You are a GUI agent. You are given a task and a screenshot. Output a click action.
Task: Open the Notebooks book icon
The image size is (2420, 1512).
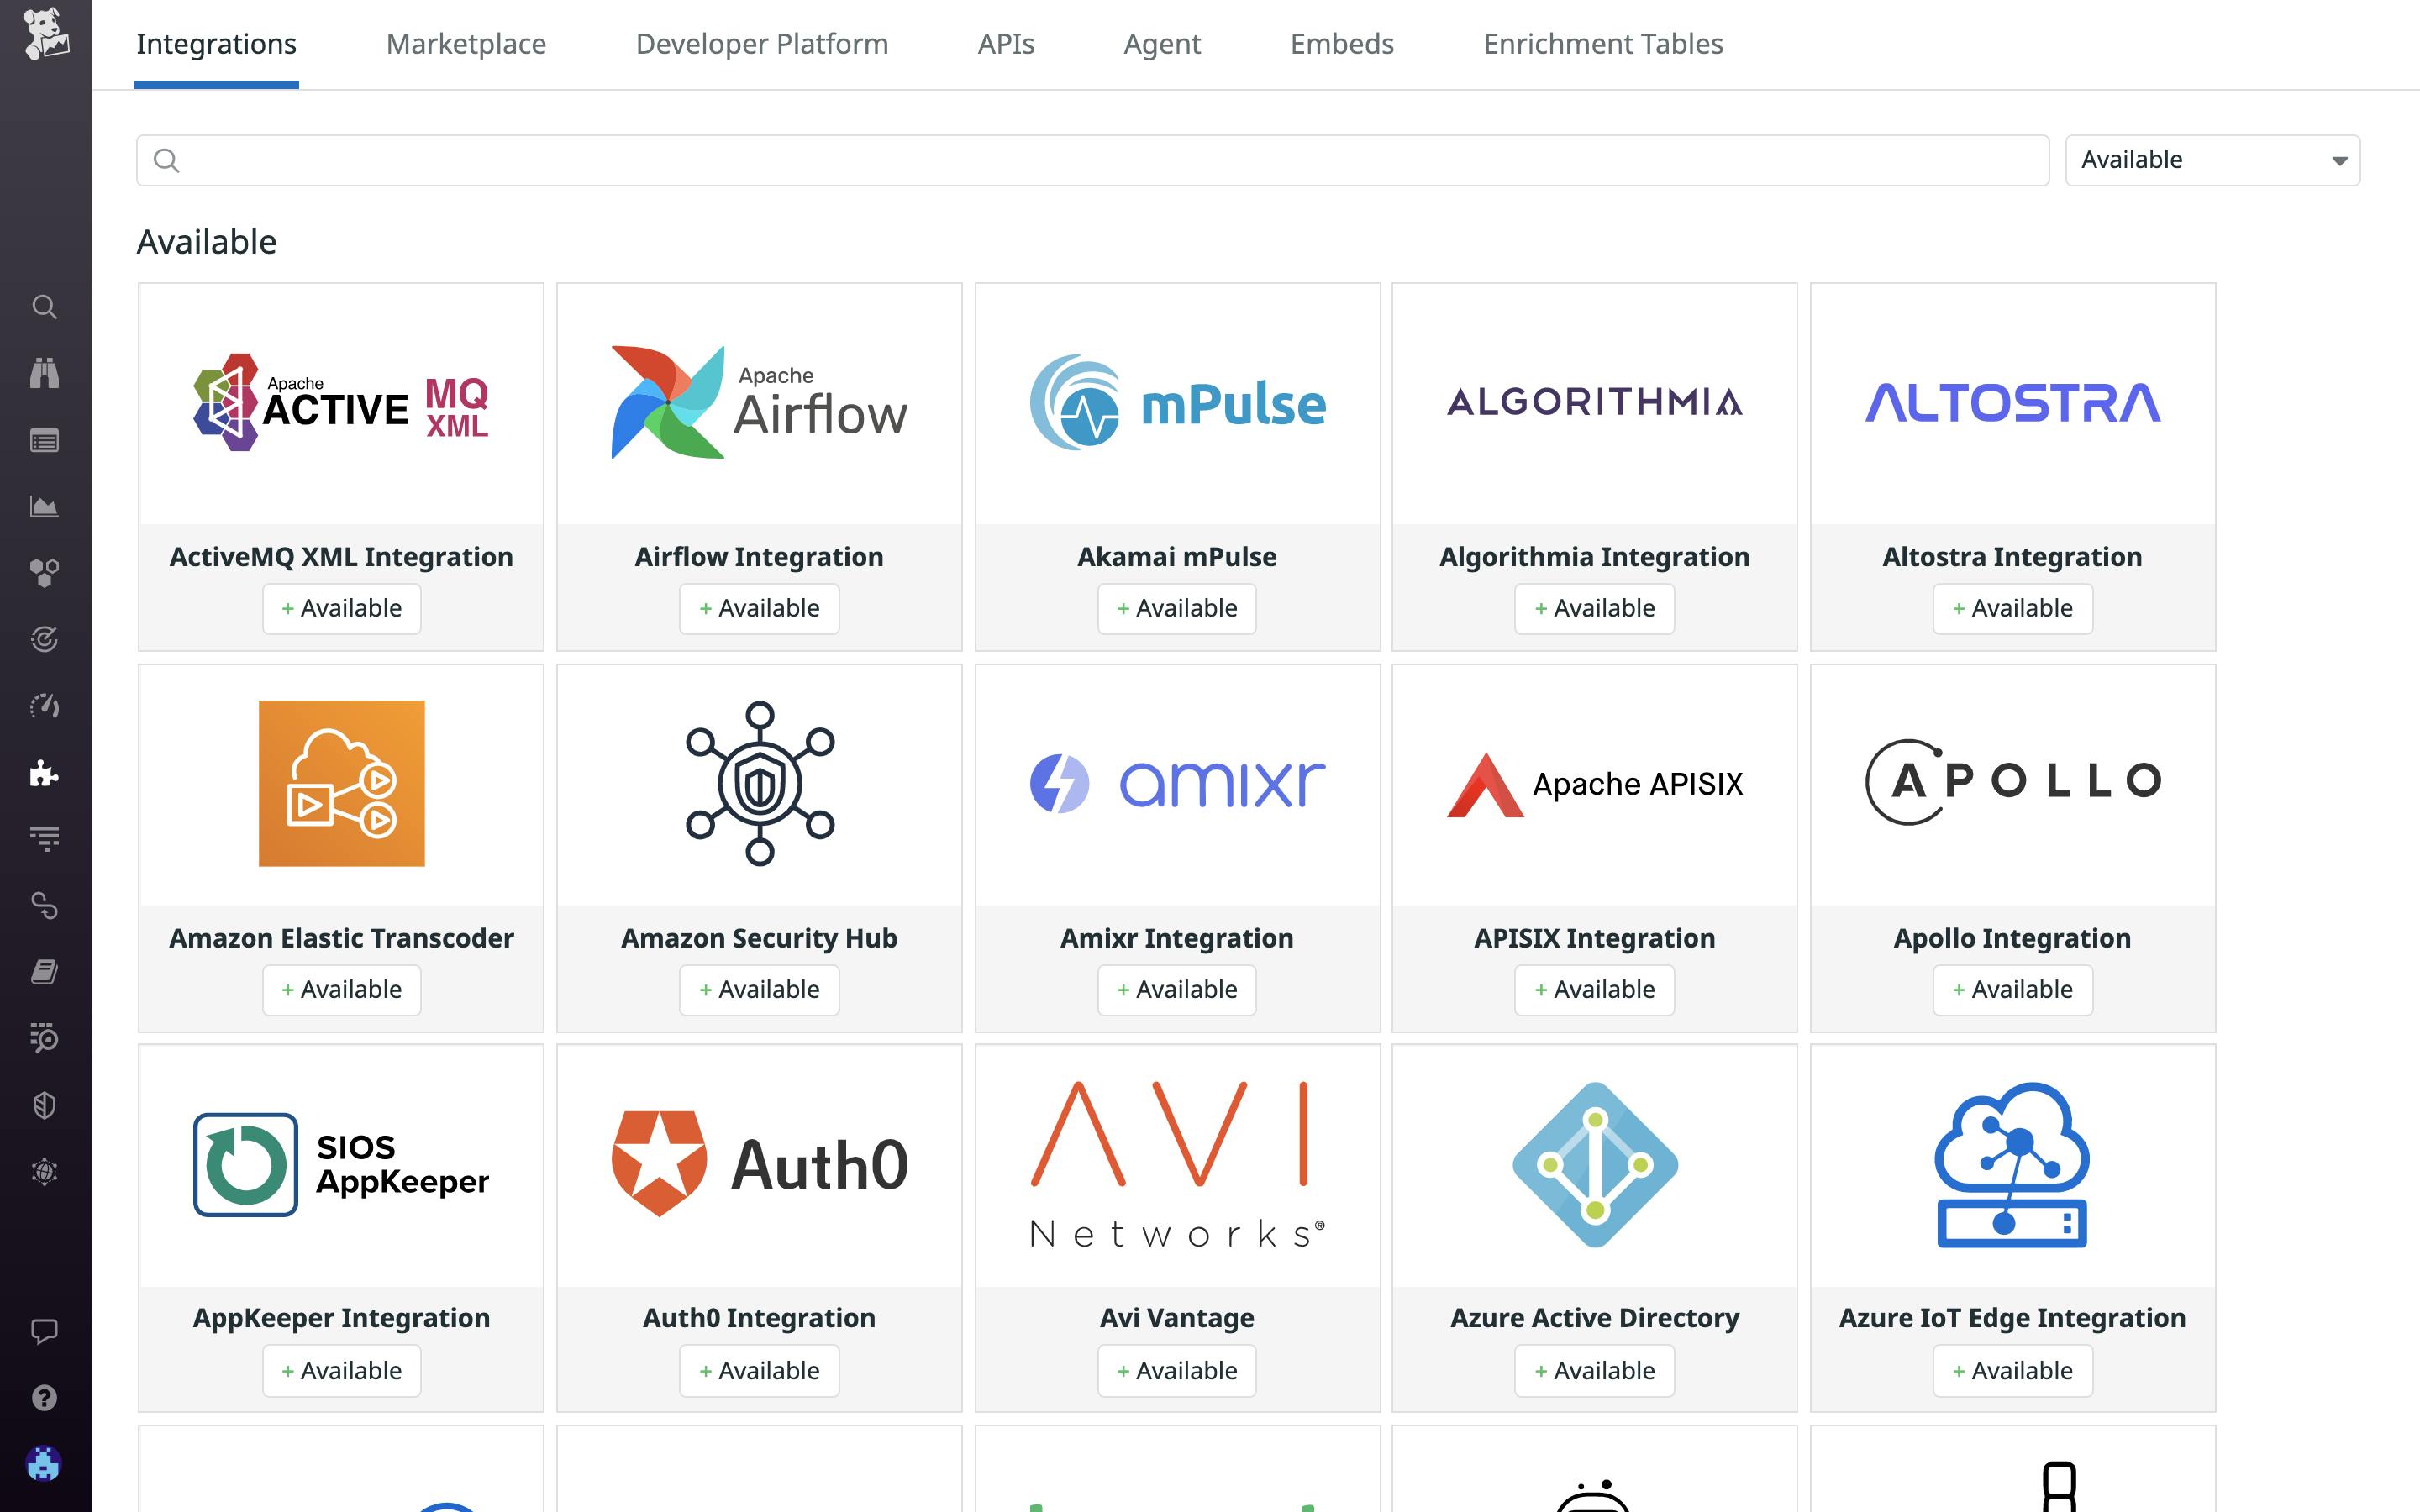[44, 971]
